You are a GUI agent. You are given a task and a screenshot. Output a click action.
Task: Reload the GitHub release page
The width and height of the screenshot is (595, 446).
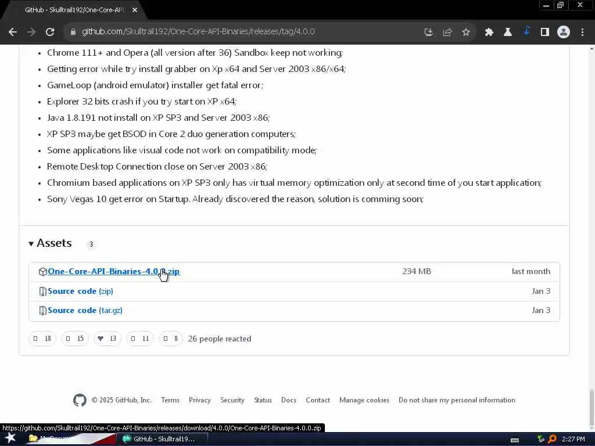pos(50,33)
